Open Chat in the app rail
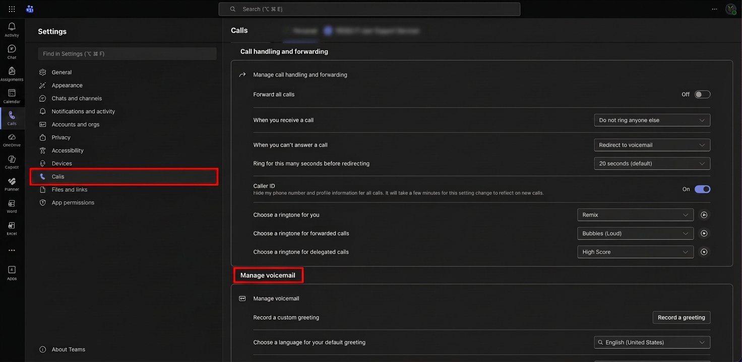 [12, 52]
